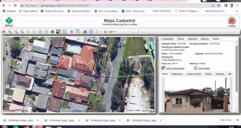Click the table search toolbar icon
Image resolution: width=241 pixels, height=128 pixels.
click(78, 32)
